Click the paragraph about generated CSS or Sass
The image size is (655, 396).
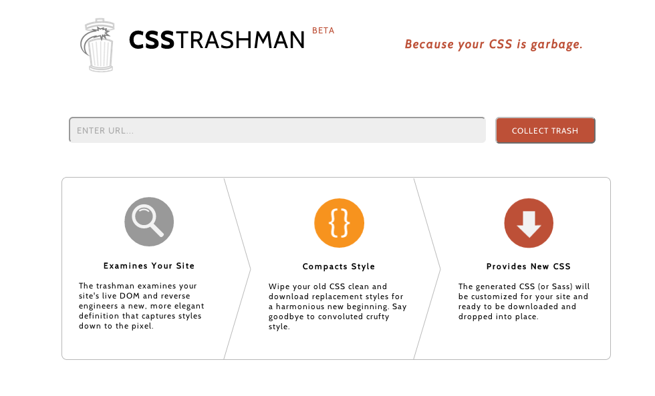pyautogui.click(x=524, y=302)
